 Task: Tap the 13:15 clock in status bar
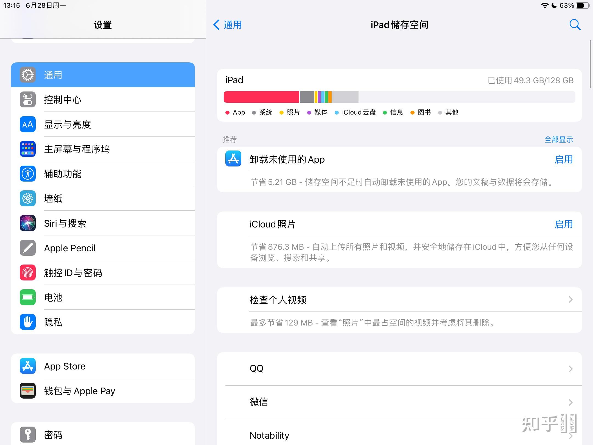pyautogui.click(x=12, y=5)
